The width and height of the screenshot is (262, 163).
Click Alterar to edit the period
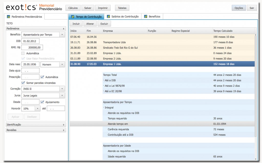(90, 24)
